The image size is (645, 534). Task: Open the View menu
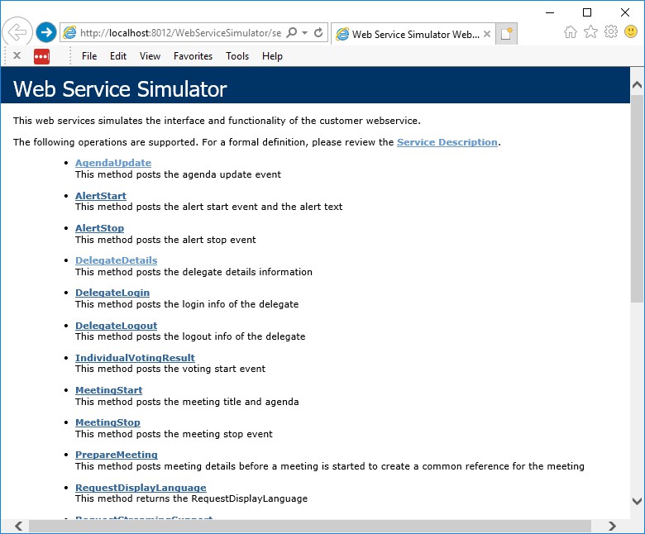(150, 56)
